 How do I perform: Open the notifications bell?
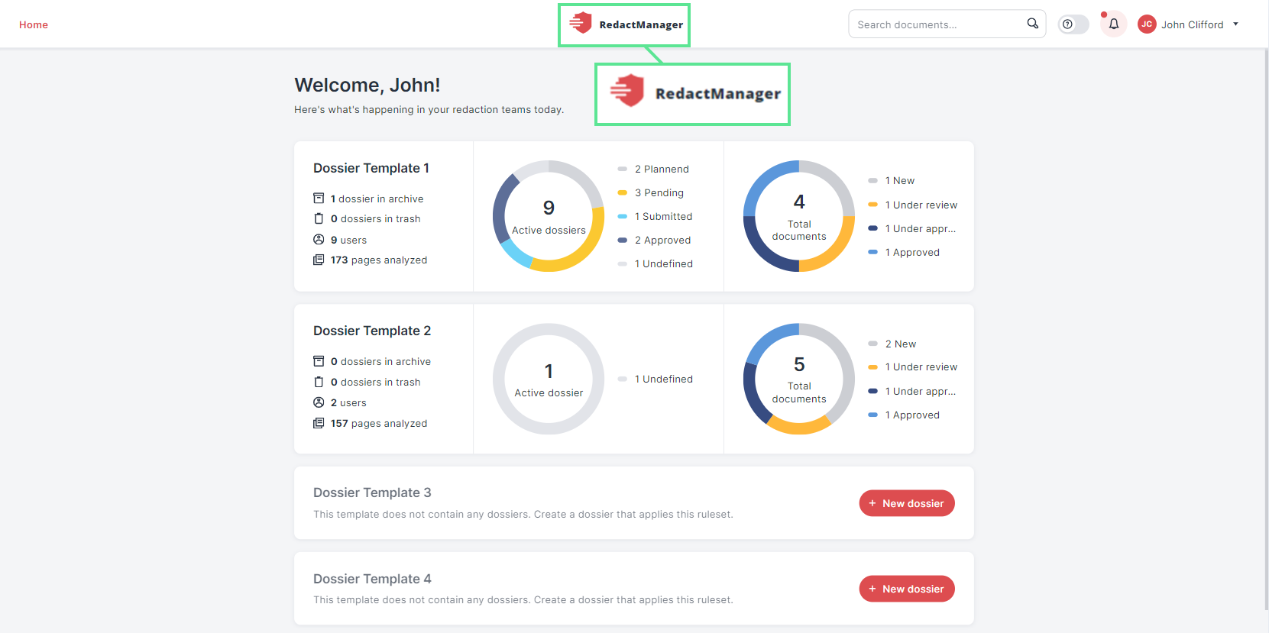point(1114,24)
